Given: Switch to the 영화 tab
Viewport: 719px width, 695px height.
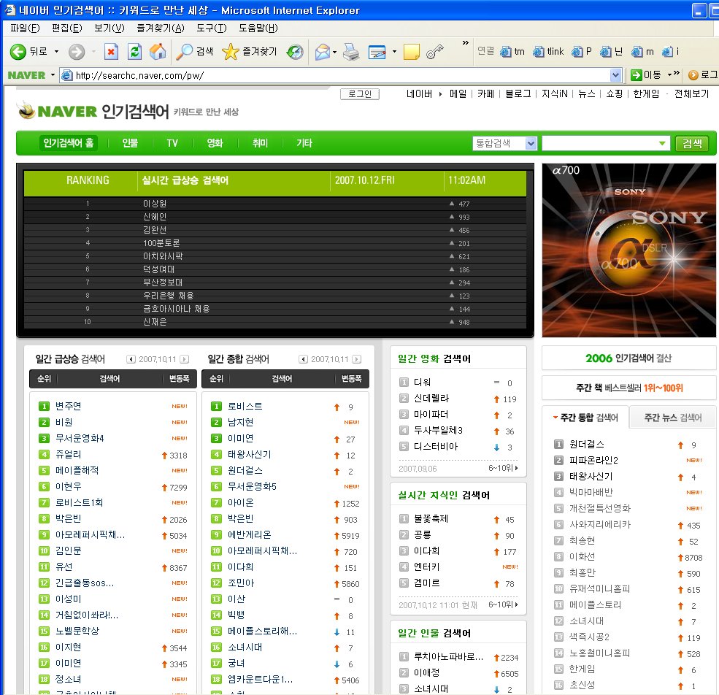Looking at the screenshot, I should (x=215, y=143).
